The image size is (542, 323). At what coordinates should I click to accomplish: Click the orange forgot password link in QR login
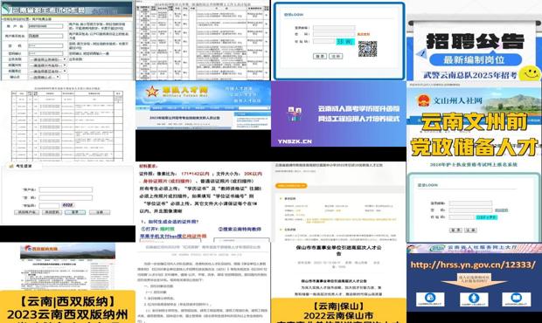click(364, 34)
